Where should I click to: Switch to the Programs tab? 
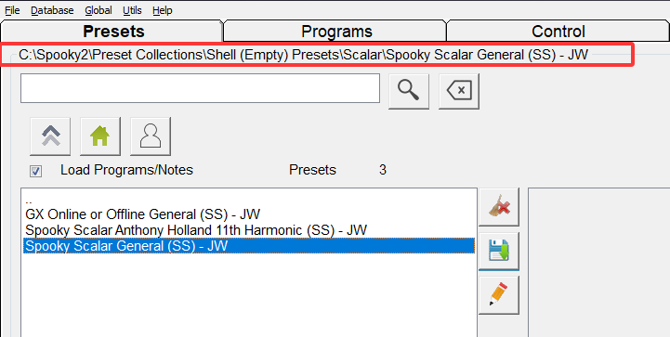336,32
